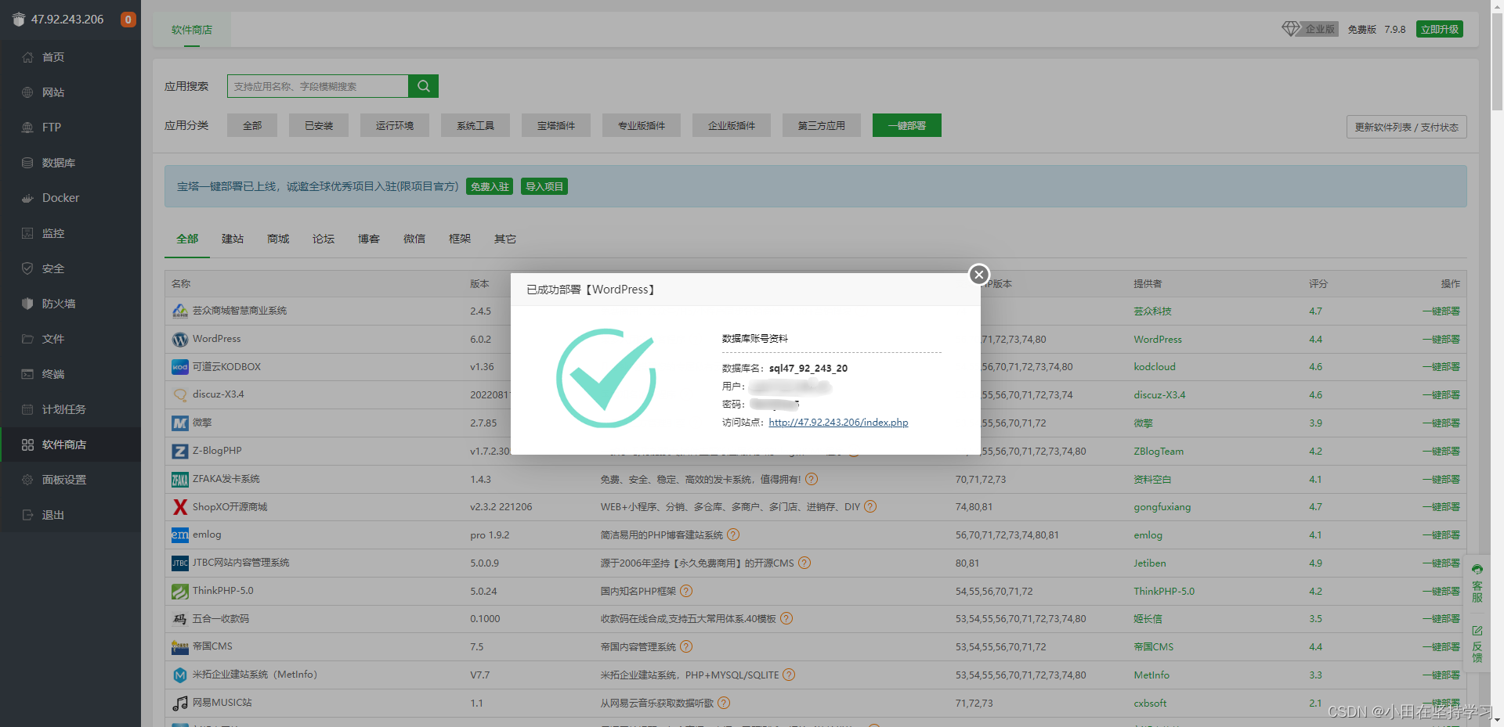The width and height of the screenshot is (1504, 727).
Task: Click 一键部署 for ZFAKA发卡系统 row
Action: [1441, 479]
